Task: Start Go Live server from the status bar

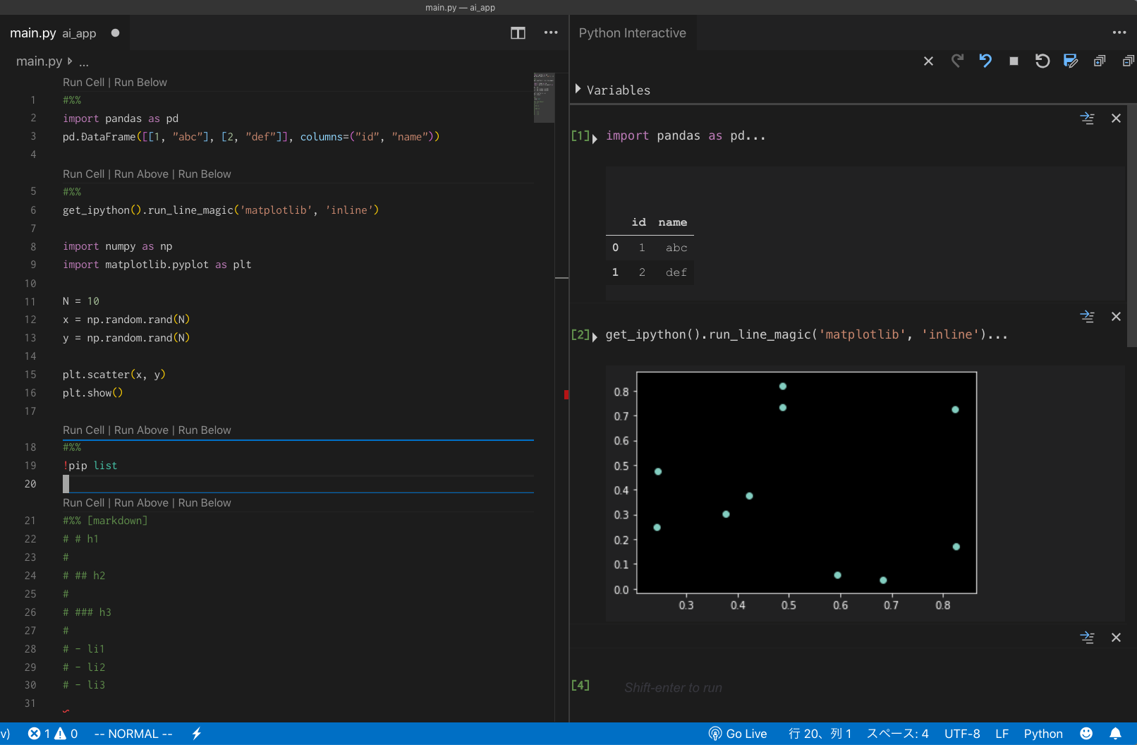Action: [738, 733]
